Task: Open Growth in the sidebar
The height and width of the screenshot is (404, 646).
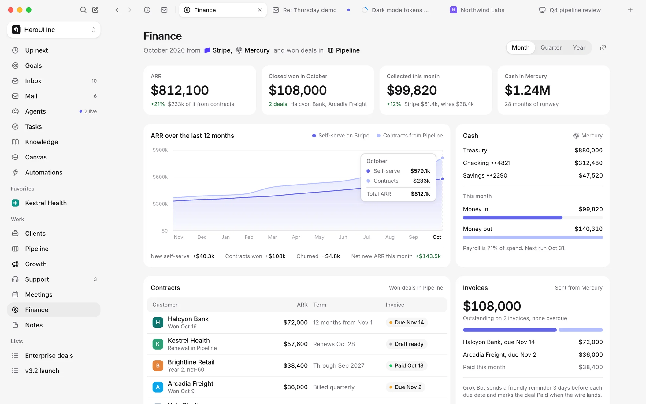Action: [54, 264]
